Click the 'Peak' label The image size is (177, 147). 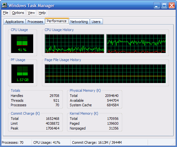coord(15,128)
